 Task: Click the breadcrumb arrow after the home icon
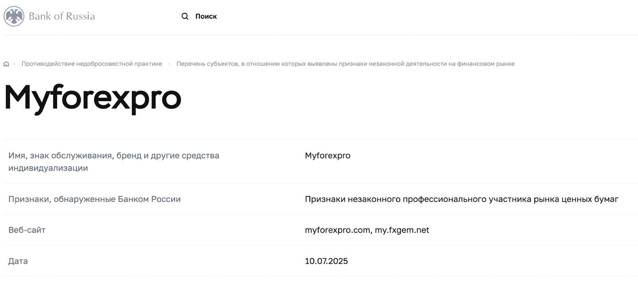pyautogui.click(x=15, y=64)
